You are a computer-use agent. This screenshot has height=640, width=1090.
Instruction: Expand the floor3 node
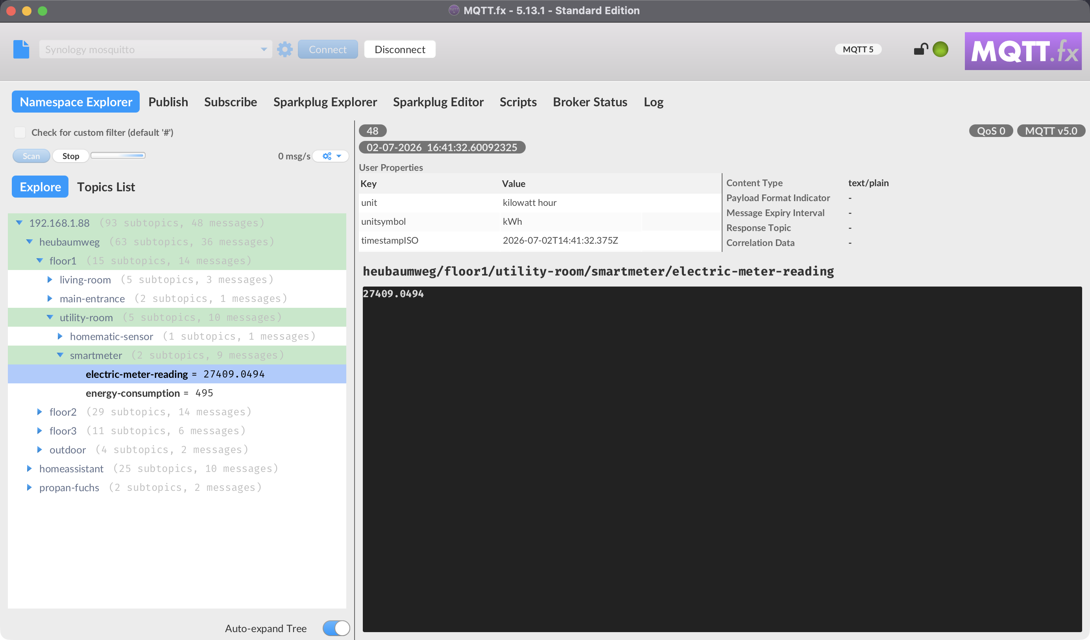[x=39, y=431]
